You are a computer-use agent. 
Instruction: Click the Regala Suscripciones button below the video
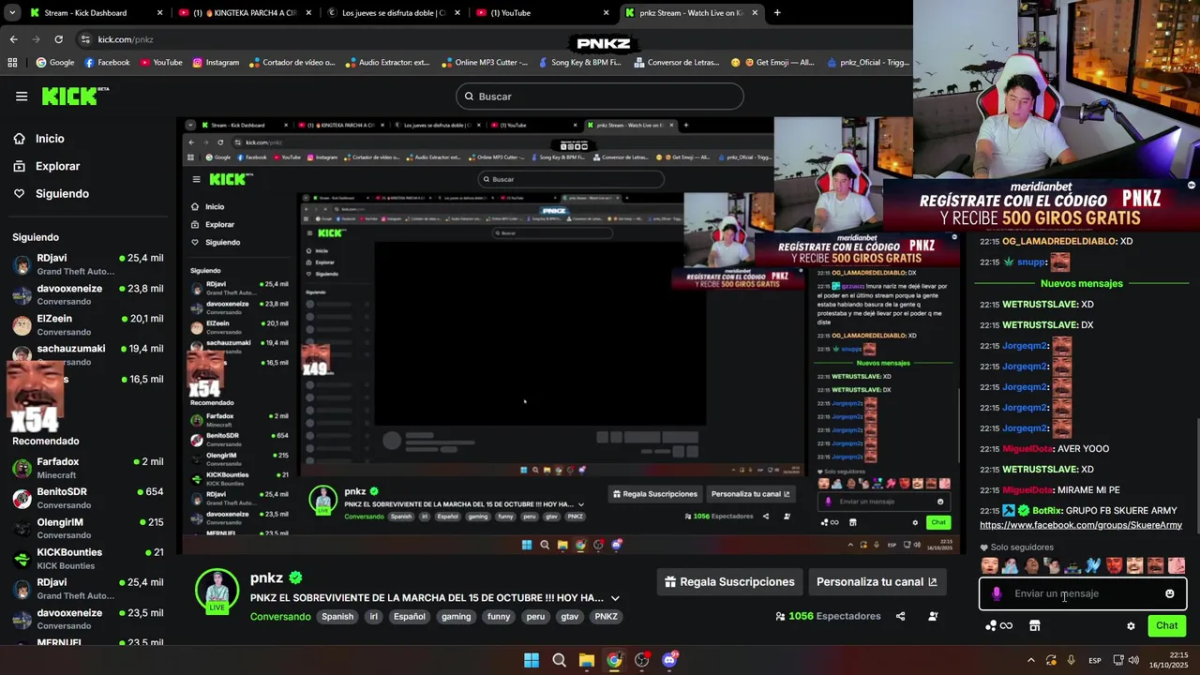(728, 581)
